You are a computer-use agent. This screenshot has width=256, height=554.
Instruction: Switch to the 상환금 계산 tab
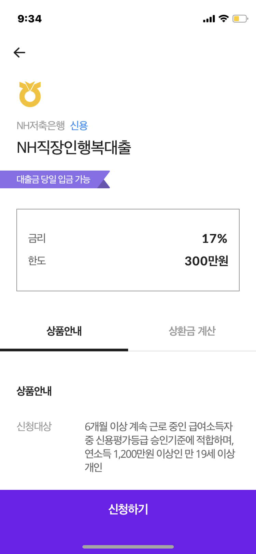[192, 331]
